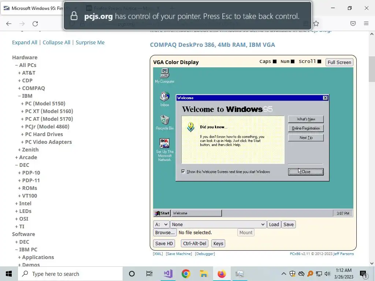The height and width of the screenshot is (281, 375).
Task: Click the Windows Security shield tray icon
Action: pyautogui.click(x=292, y=274)
